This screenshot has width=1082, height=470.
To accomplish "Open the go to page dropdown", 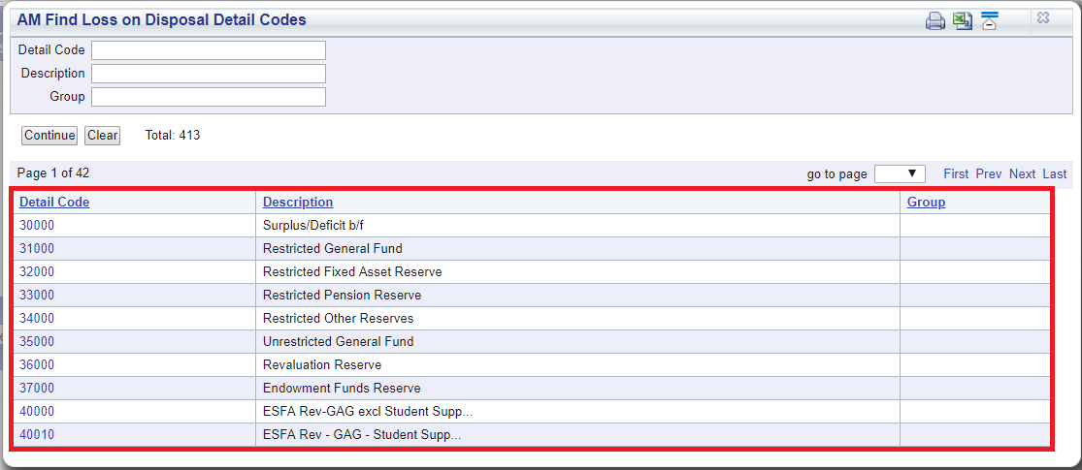I will click(x=900, y=173).
